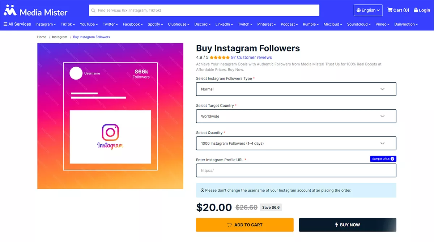
Task: Open All Services hamburger menu
Action: click(x=5, y=24)
